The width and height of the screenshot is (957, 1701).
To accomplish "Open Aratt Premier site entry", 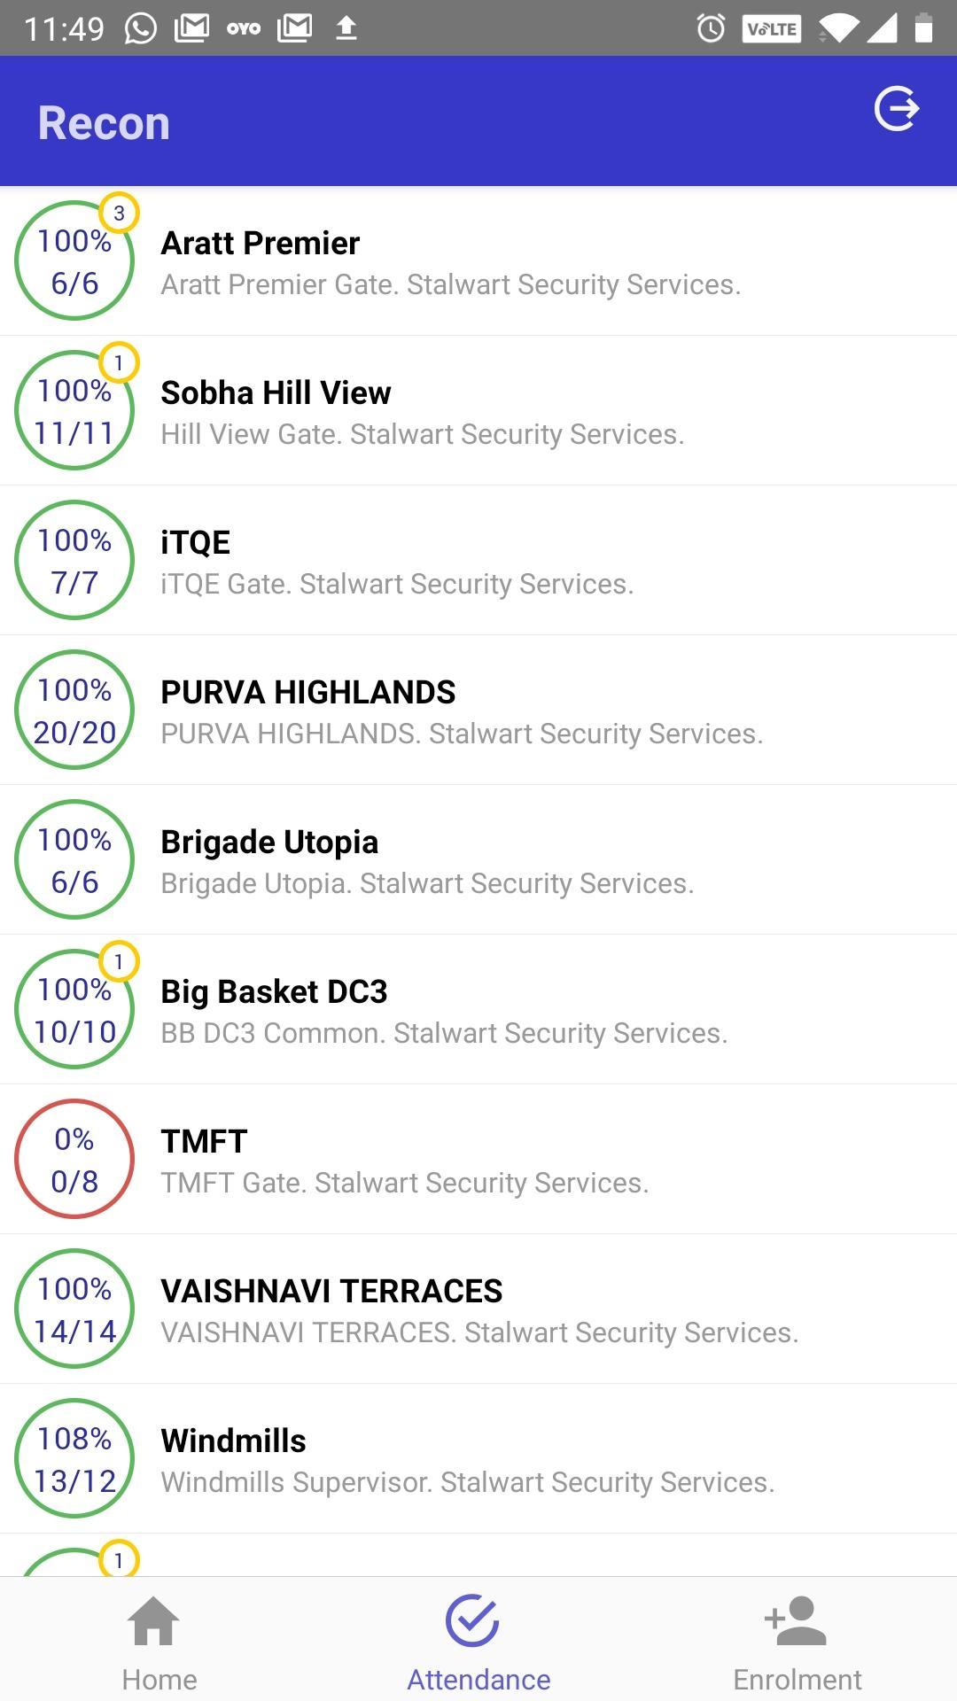I will pos(478,261).
